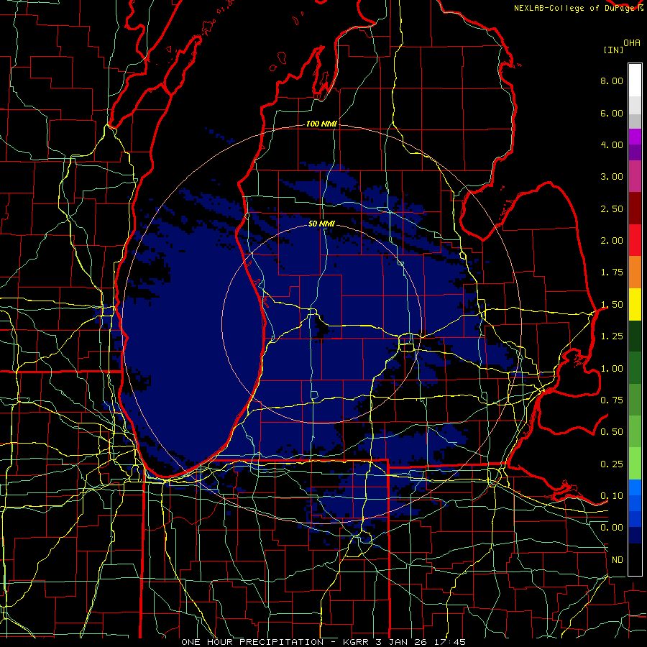Click the medium green swatch beside 0.75
The image size is (647, 647).
tap(635, 400)
